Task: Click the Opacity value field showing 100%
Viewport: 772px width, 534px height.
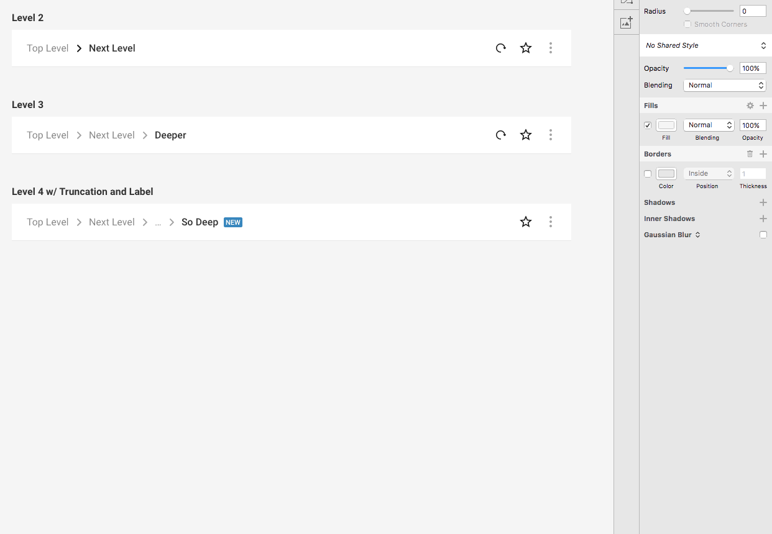Action: click(753, 68)
